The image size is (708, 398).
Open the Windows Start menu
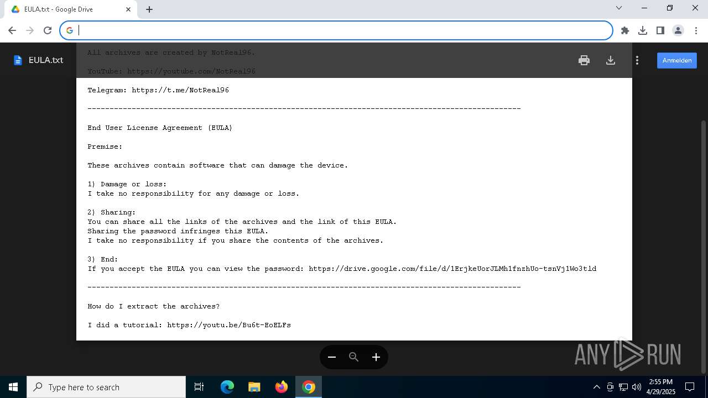(13, 387)
